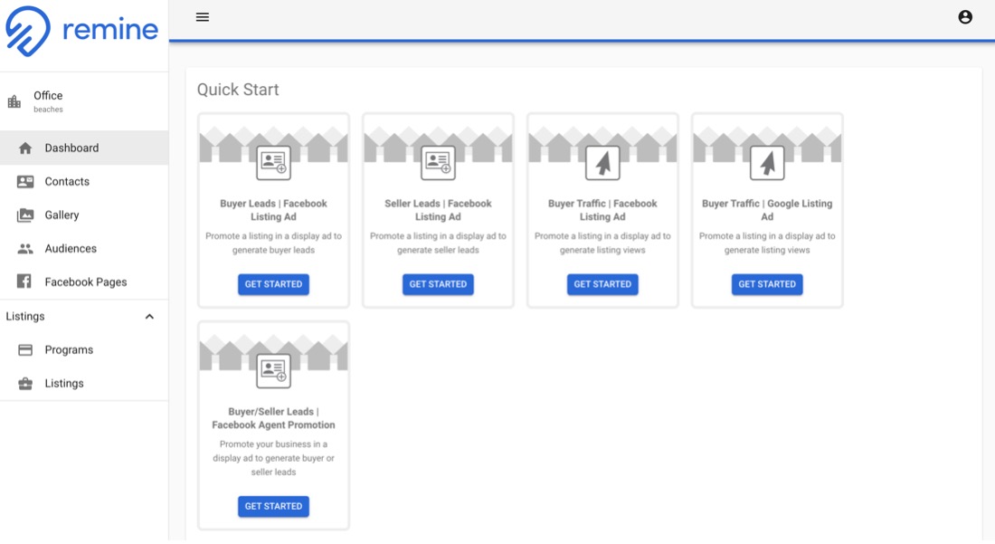Open the hamburger menu icon

(x=203, y=17)
